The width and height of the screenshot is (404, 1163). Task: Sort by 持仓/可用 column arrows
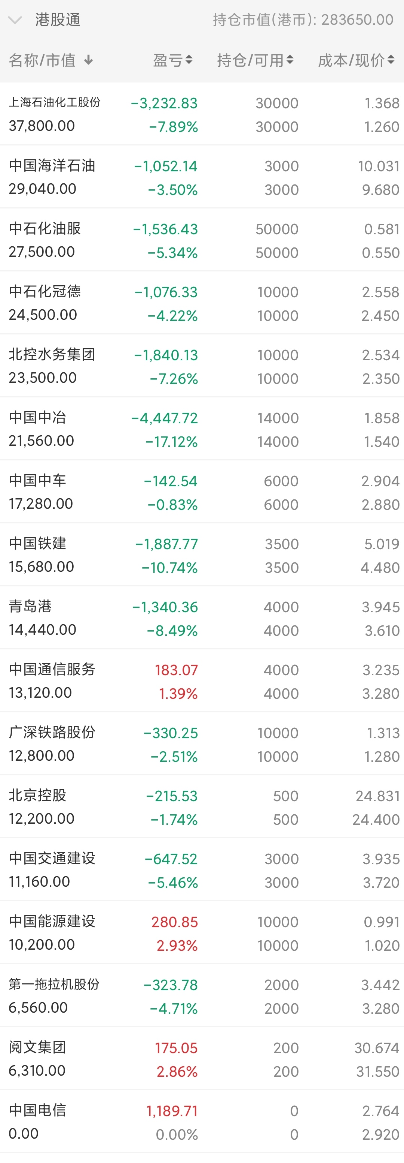(290, 60)
